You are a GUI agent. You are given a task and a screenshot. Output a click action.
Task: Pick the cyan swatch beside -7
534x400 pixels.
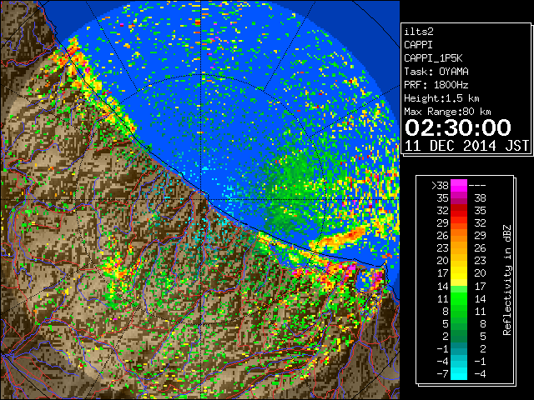point(459,373)
